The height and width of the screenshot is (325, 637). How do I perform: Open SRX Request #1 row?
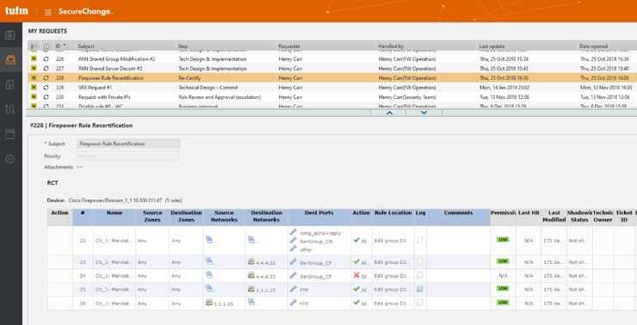tap(95, 88)
